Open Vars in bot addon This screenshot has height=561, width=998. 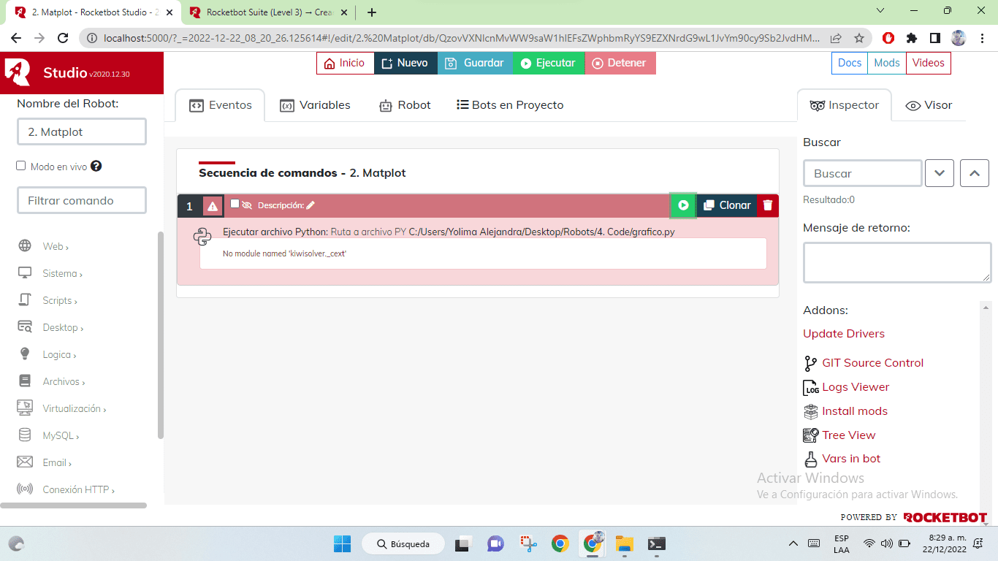850,459
